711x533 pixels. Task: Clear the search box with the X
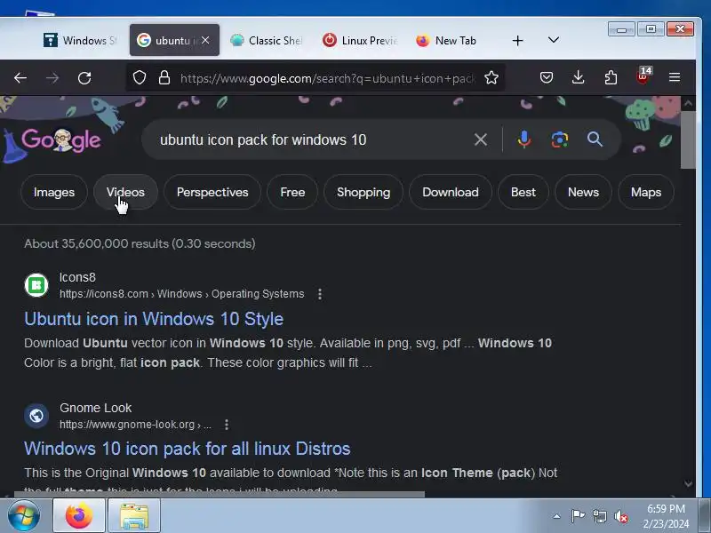coord(481,139)
